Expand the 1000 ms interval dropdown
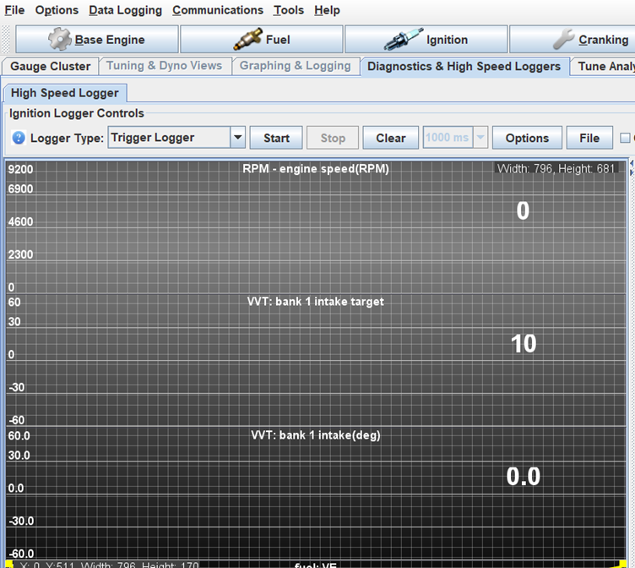635x568 pixels. tap(481, 138)
